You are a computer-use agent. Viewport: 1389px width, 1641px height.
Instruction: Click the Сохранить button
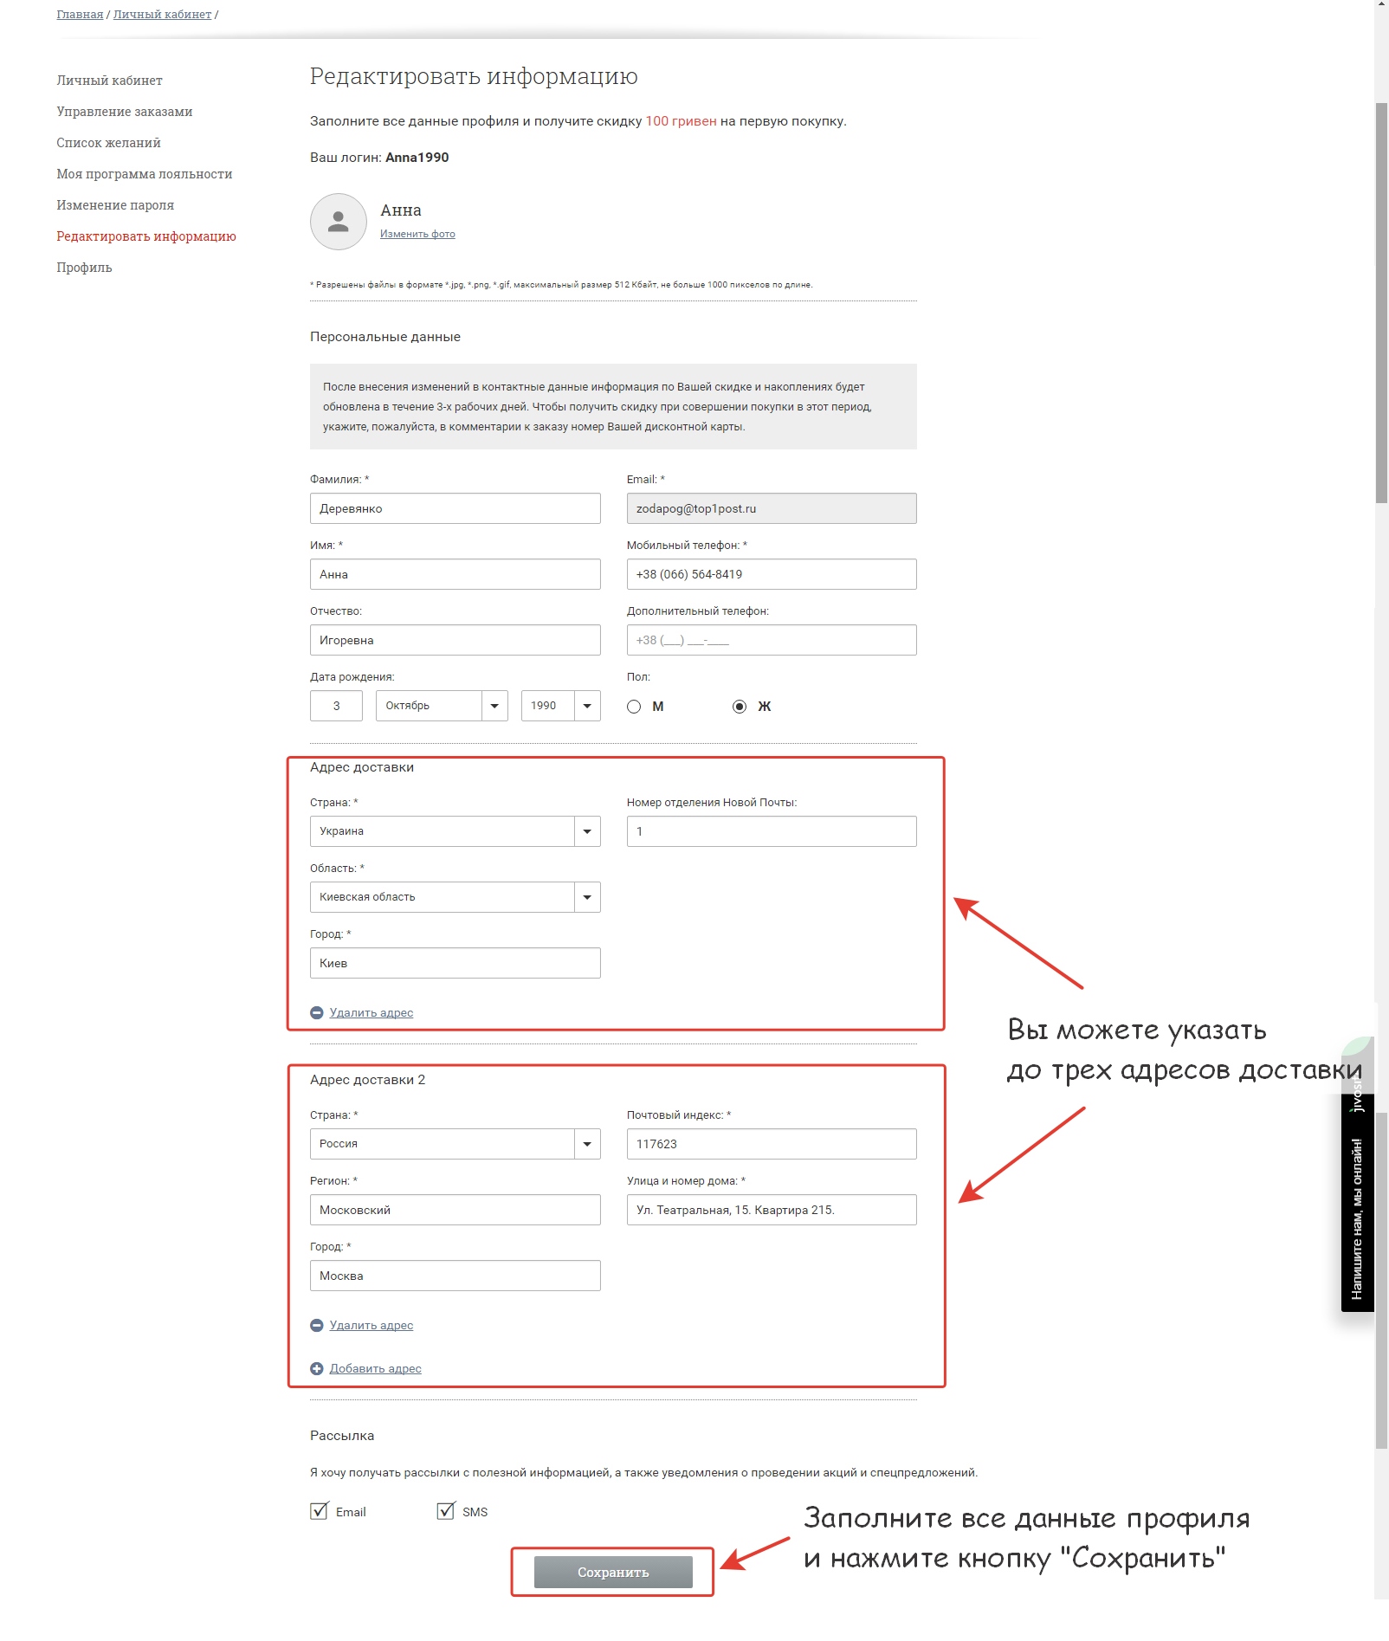coord(613,1572)
